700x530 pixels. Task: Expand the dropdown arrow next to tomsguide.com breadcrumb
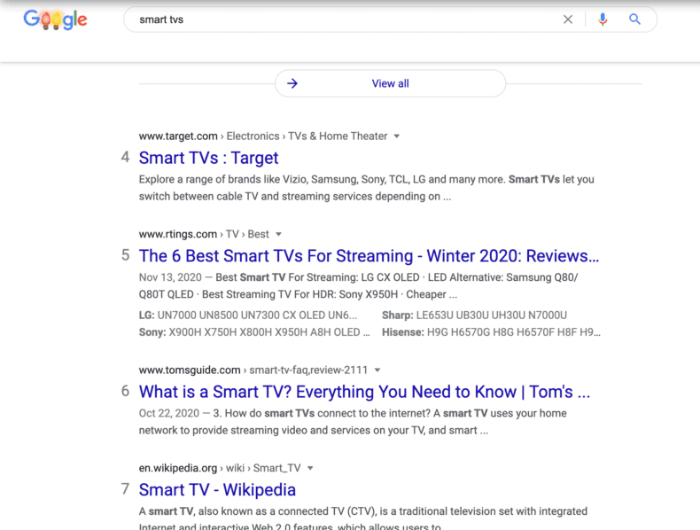[x=377, y=370]
